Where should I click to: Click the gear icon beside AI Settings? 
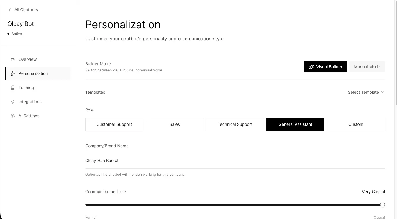(13, 116)
